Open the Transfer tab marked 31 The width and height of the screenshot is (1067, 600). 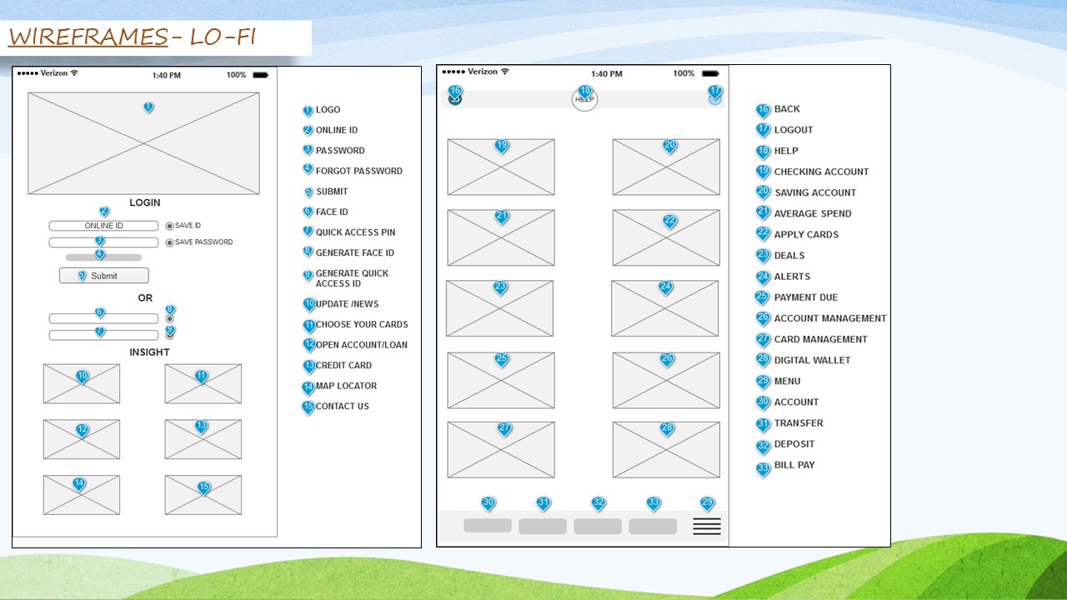pos(543,527)
